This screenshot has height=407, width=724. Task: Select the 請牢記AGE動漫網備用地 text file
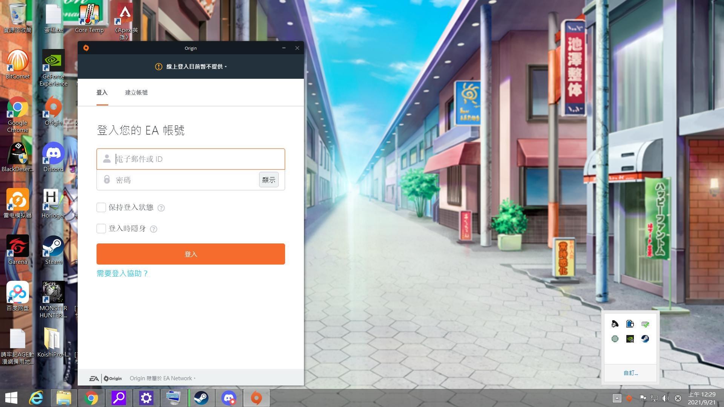pos(17,346)
